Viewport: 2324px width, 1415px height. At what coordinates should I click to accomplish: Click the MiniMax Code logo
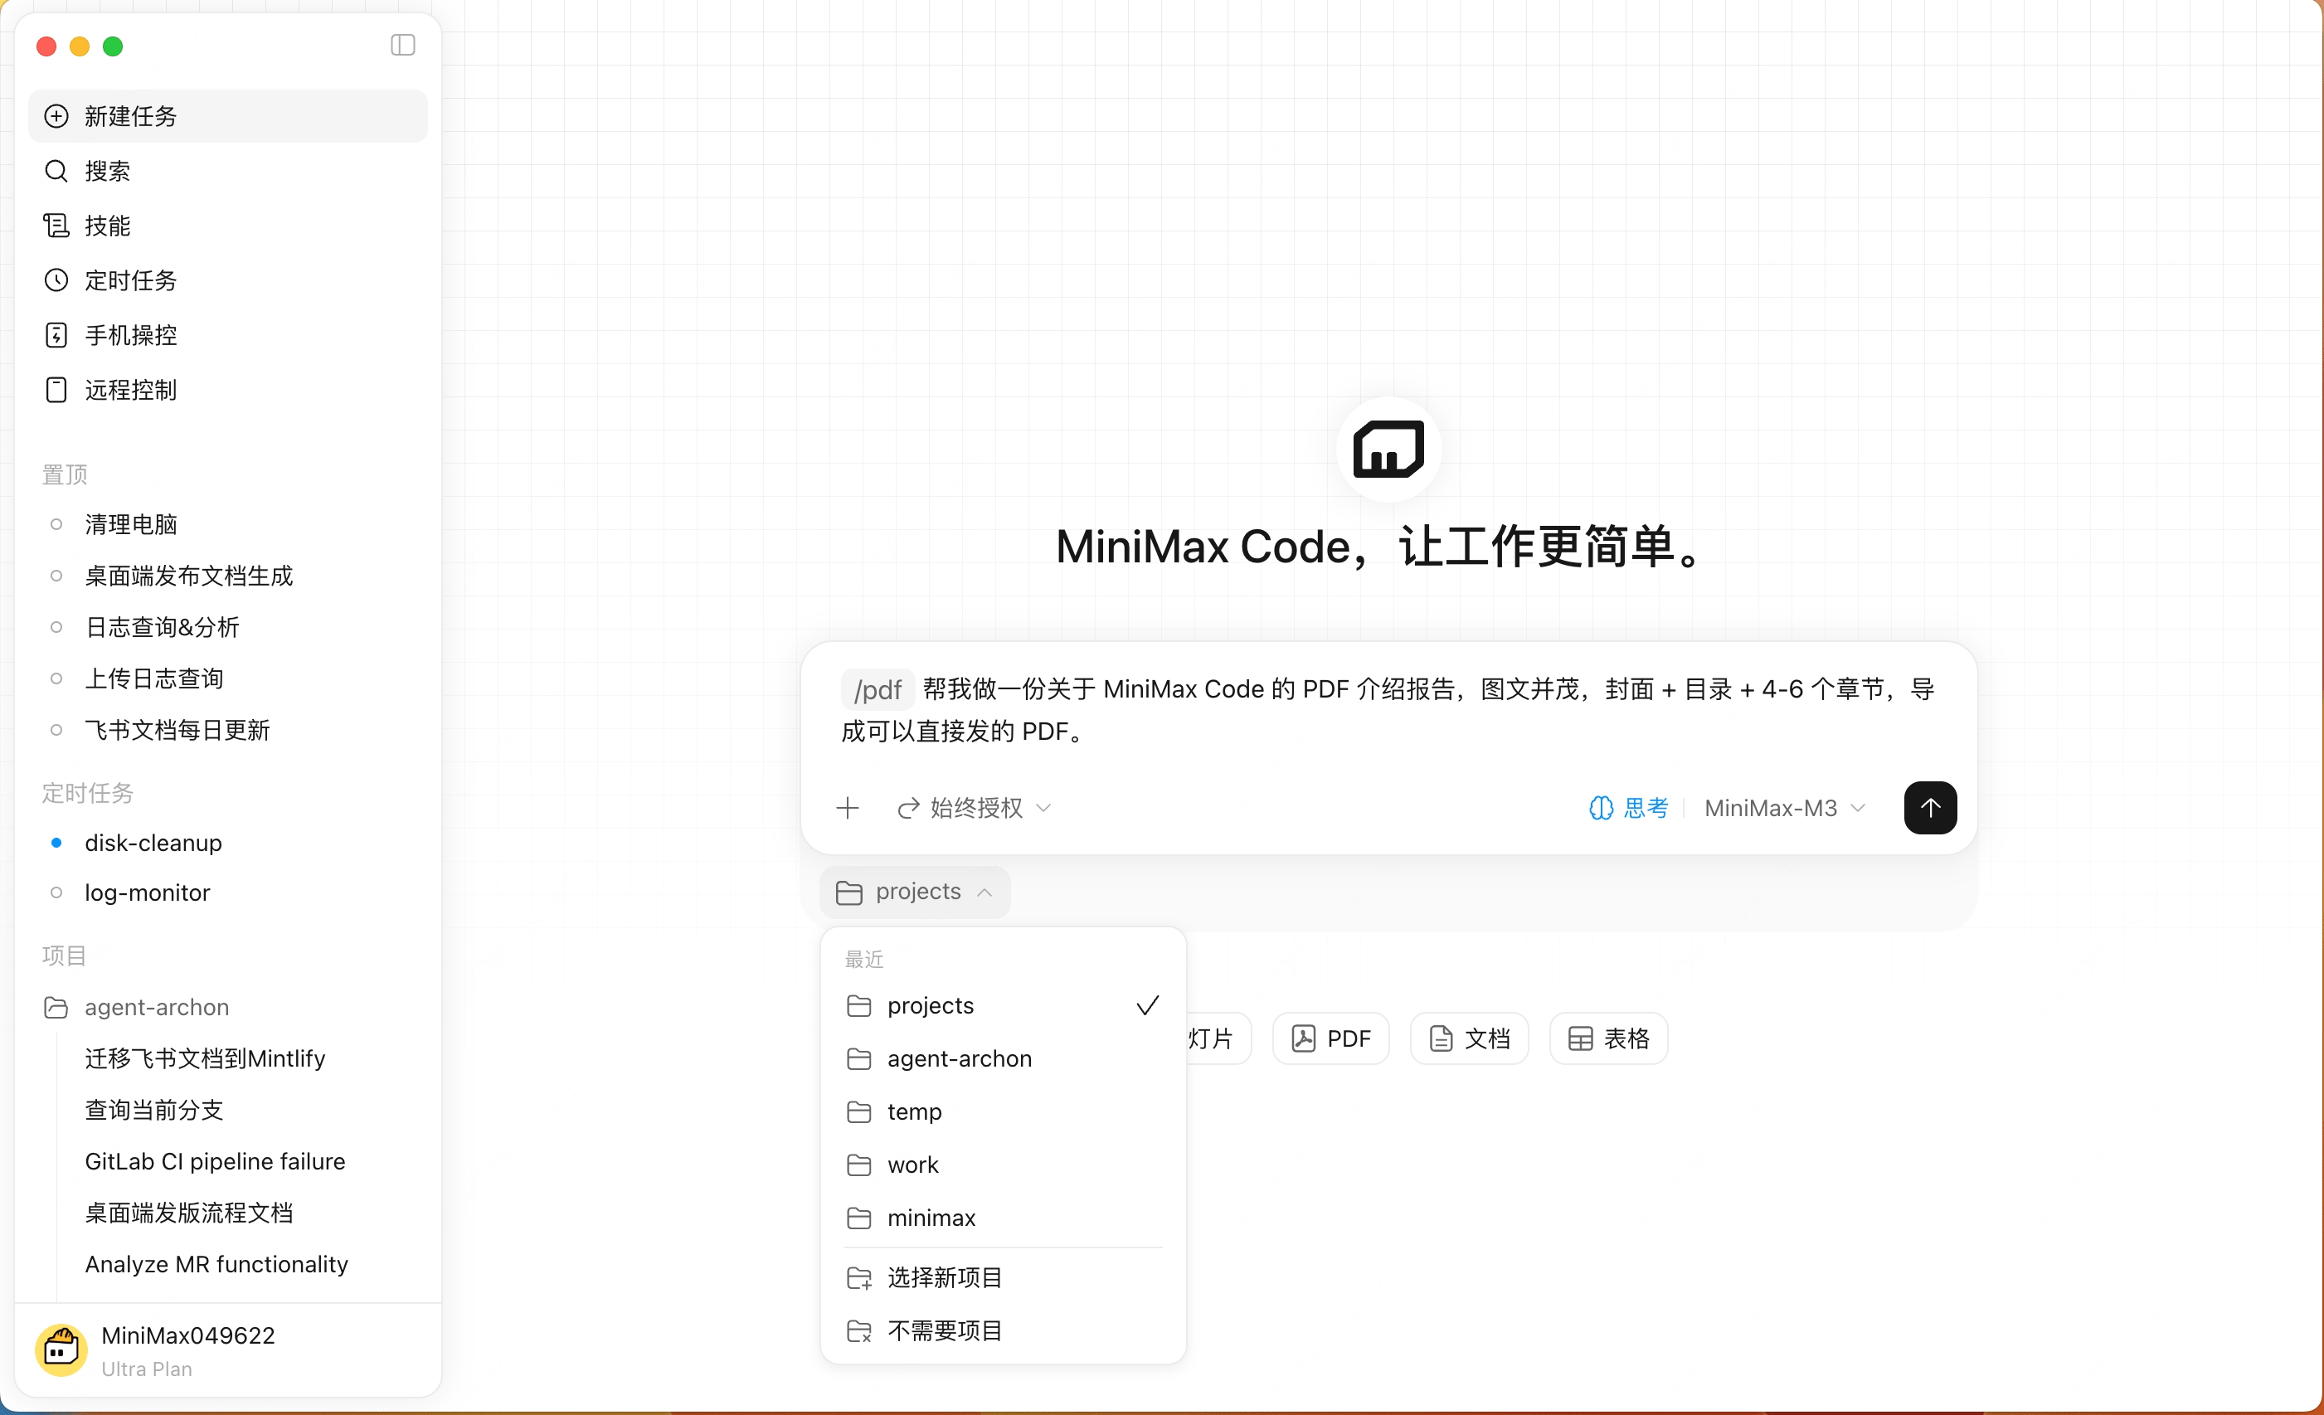pyautogui.click(x=1388, y=449)
